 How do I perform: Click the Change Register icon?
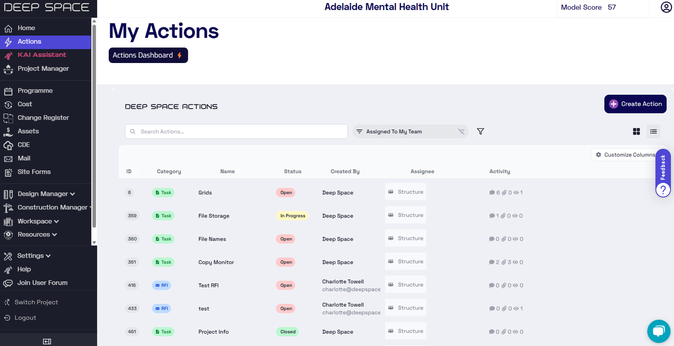point(8,118)
